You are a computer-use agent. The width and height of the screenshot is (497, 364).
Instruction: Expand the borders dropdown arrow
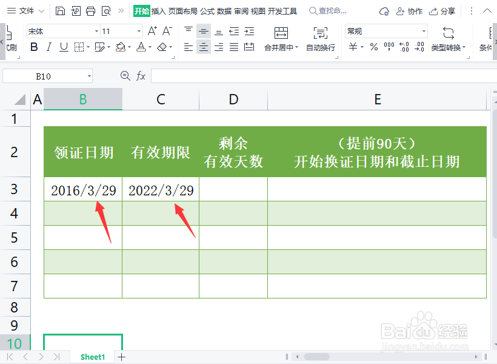pyautogui.click(x=88, y=47)
